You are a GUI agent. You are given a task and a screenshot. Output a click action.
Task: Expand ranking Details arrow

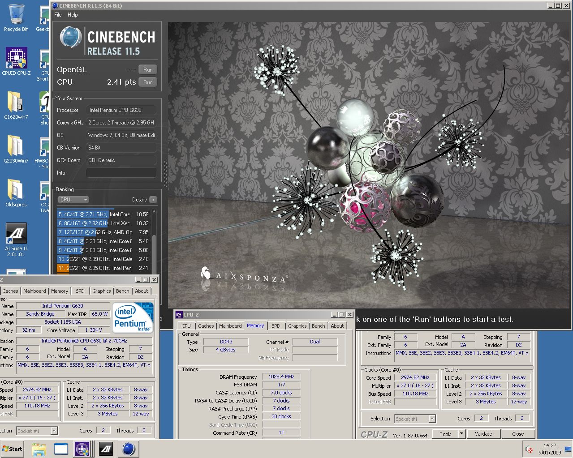[153, 200]
